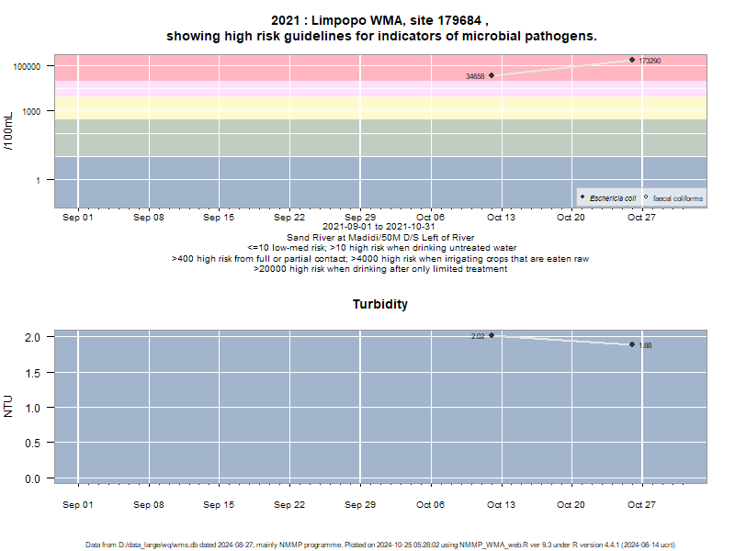
Task: Click the /100mL y-axis unit label
Action: pos(8,131)
